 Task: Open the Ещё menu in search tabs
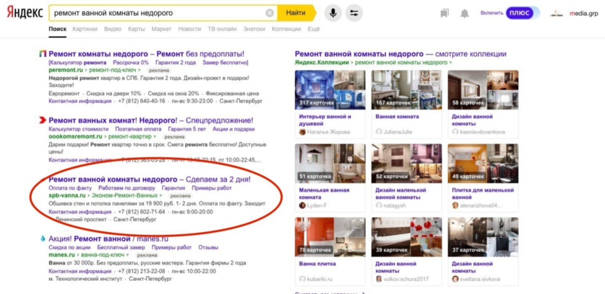[x=314, y=29]
